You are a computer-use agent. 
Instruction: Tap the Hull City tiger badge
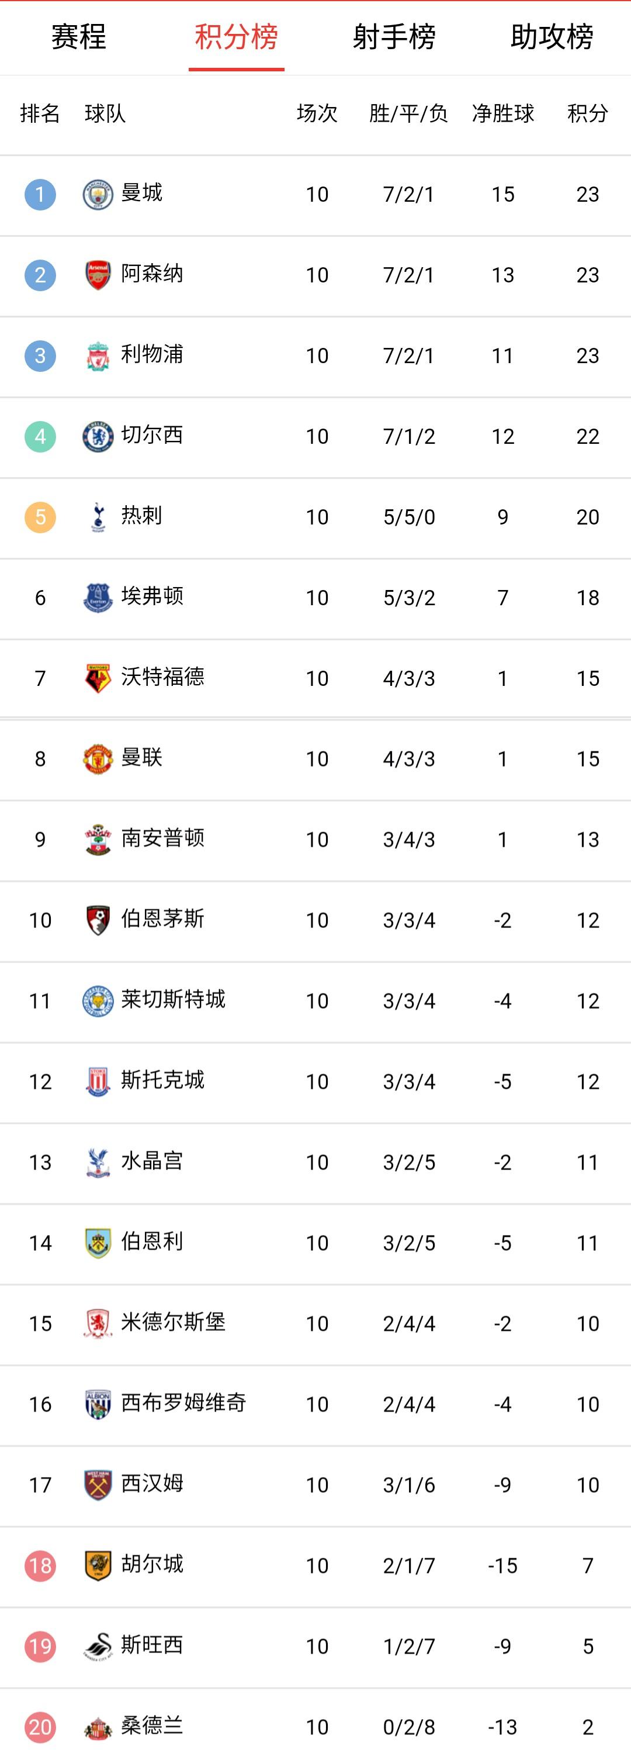(x=98, y=1566)
